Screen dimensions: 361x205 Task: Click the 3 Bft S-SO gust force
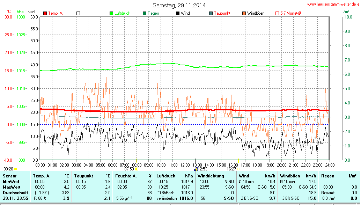pyautogui.click(x=291, y=198)
